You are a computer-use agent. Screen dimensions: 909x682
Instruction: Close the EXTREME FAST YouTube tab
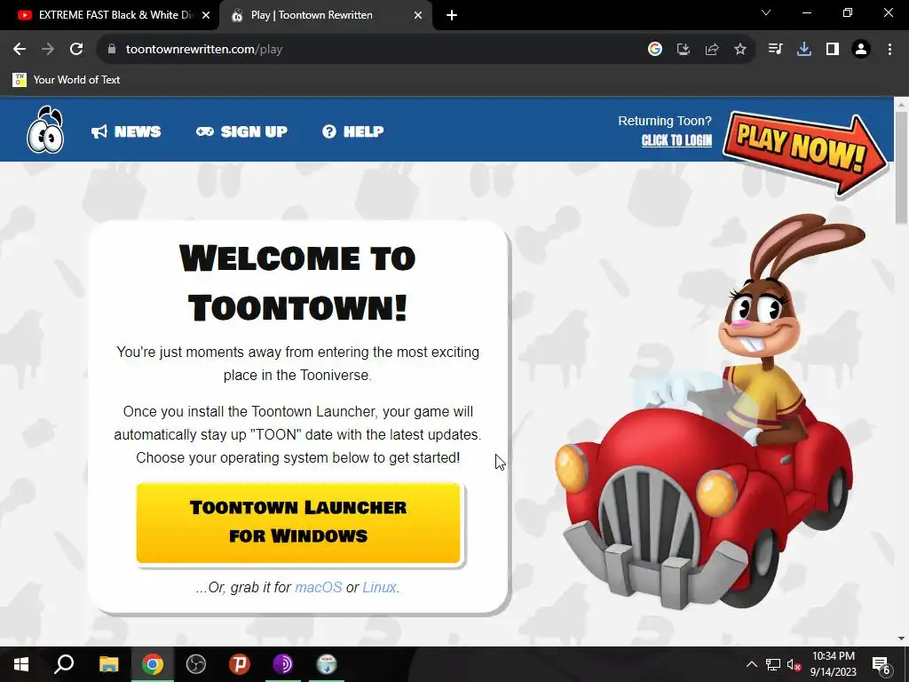point(206,16)
